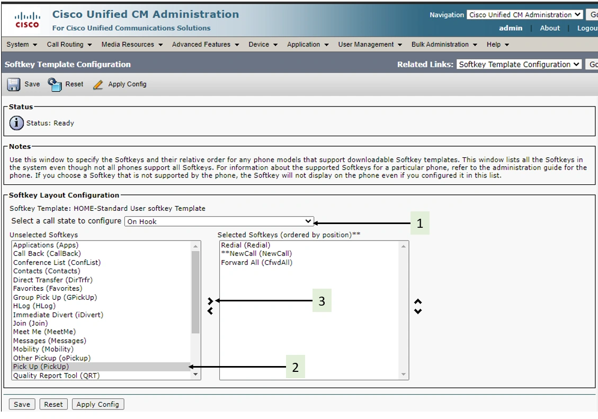Click the Save floppy disk icon

(x=13, y=84)
